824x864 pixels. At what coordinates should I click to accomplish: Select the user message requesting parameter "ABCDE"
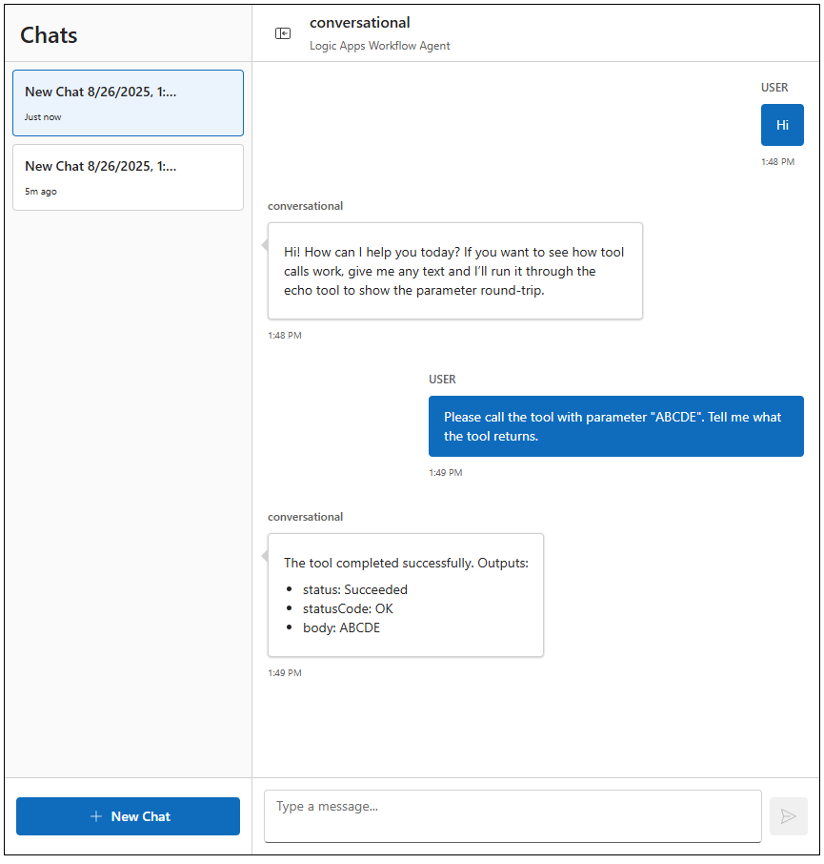coord(615,426)
